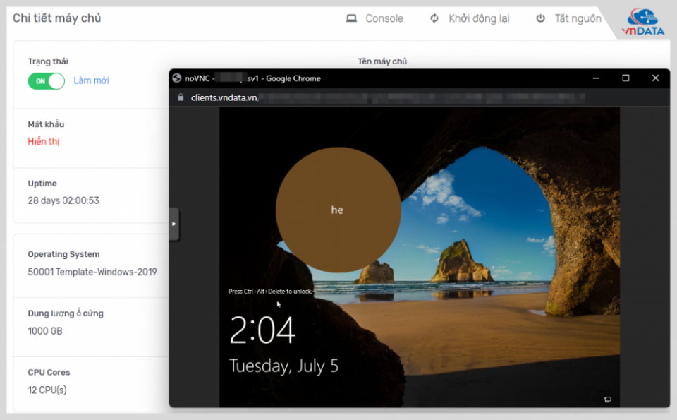Click the vnDATA cloud logo

point(642,21)
